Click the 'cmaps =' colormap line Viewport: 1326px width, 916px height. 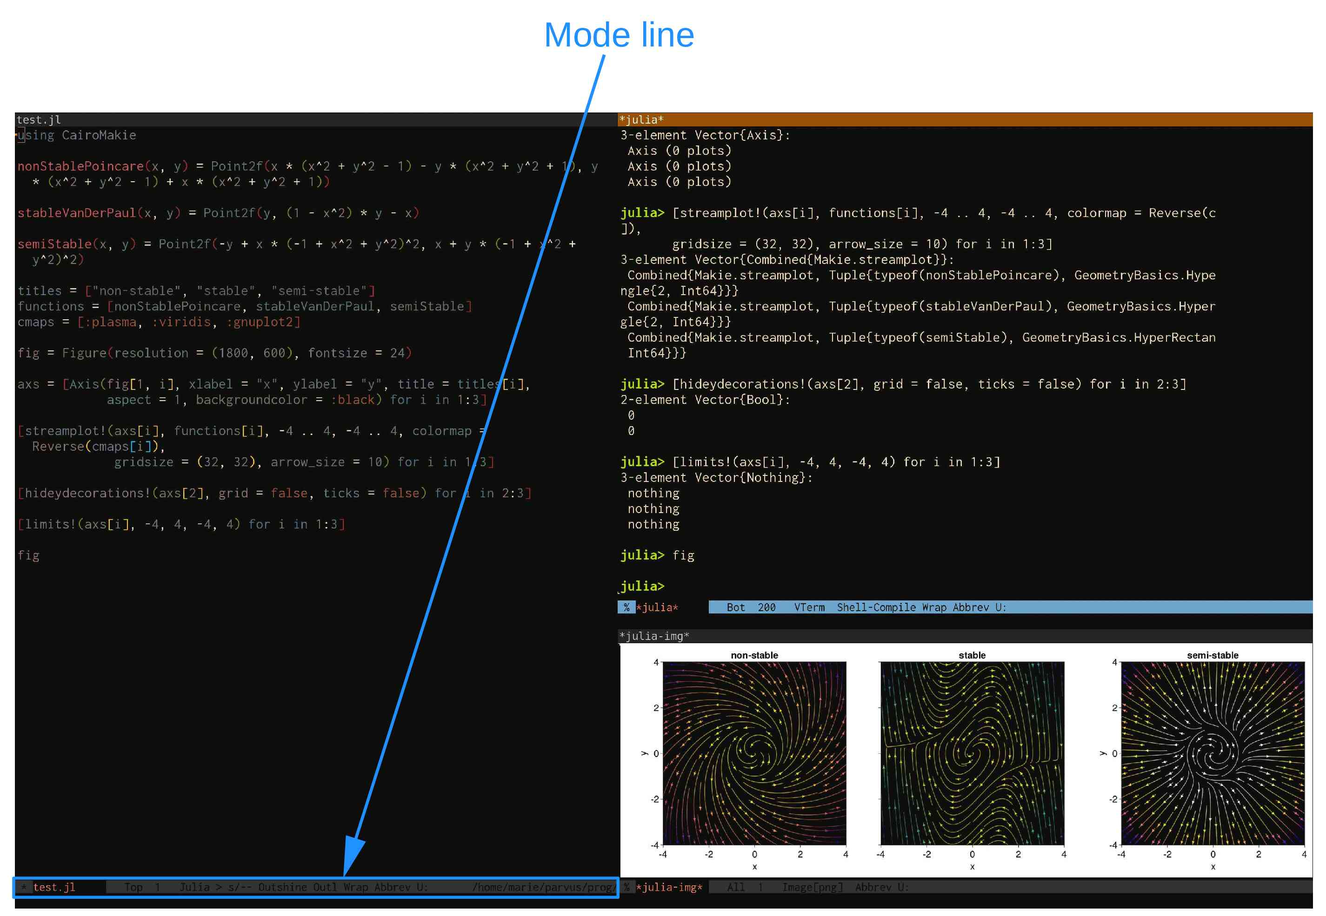click(x=159, y=322)
